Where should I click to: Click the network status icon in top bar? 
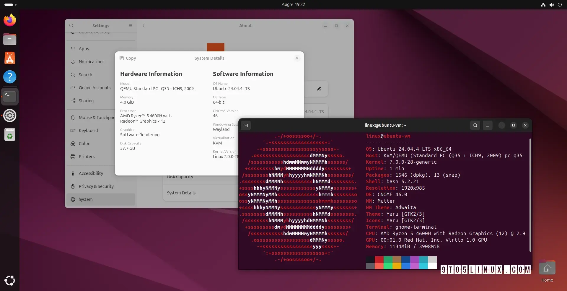543,4
